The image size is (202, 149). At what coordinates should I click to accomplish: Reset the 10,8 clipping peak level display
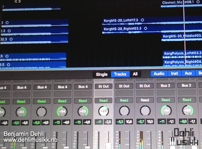[129, 121]
